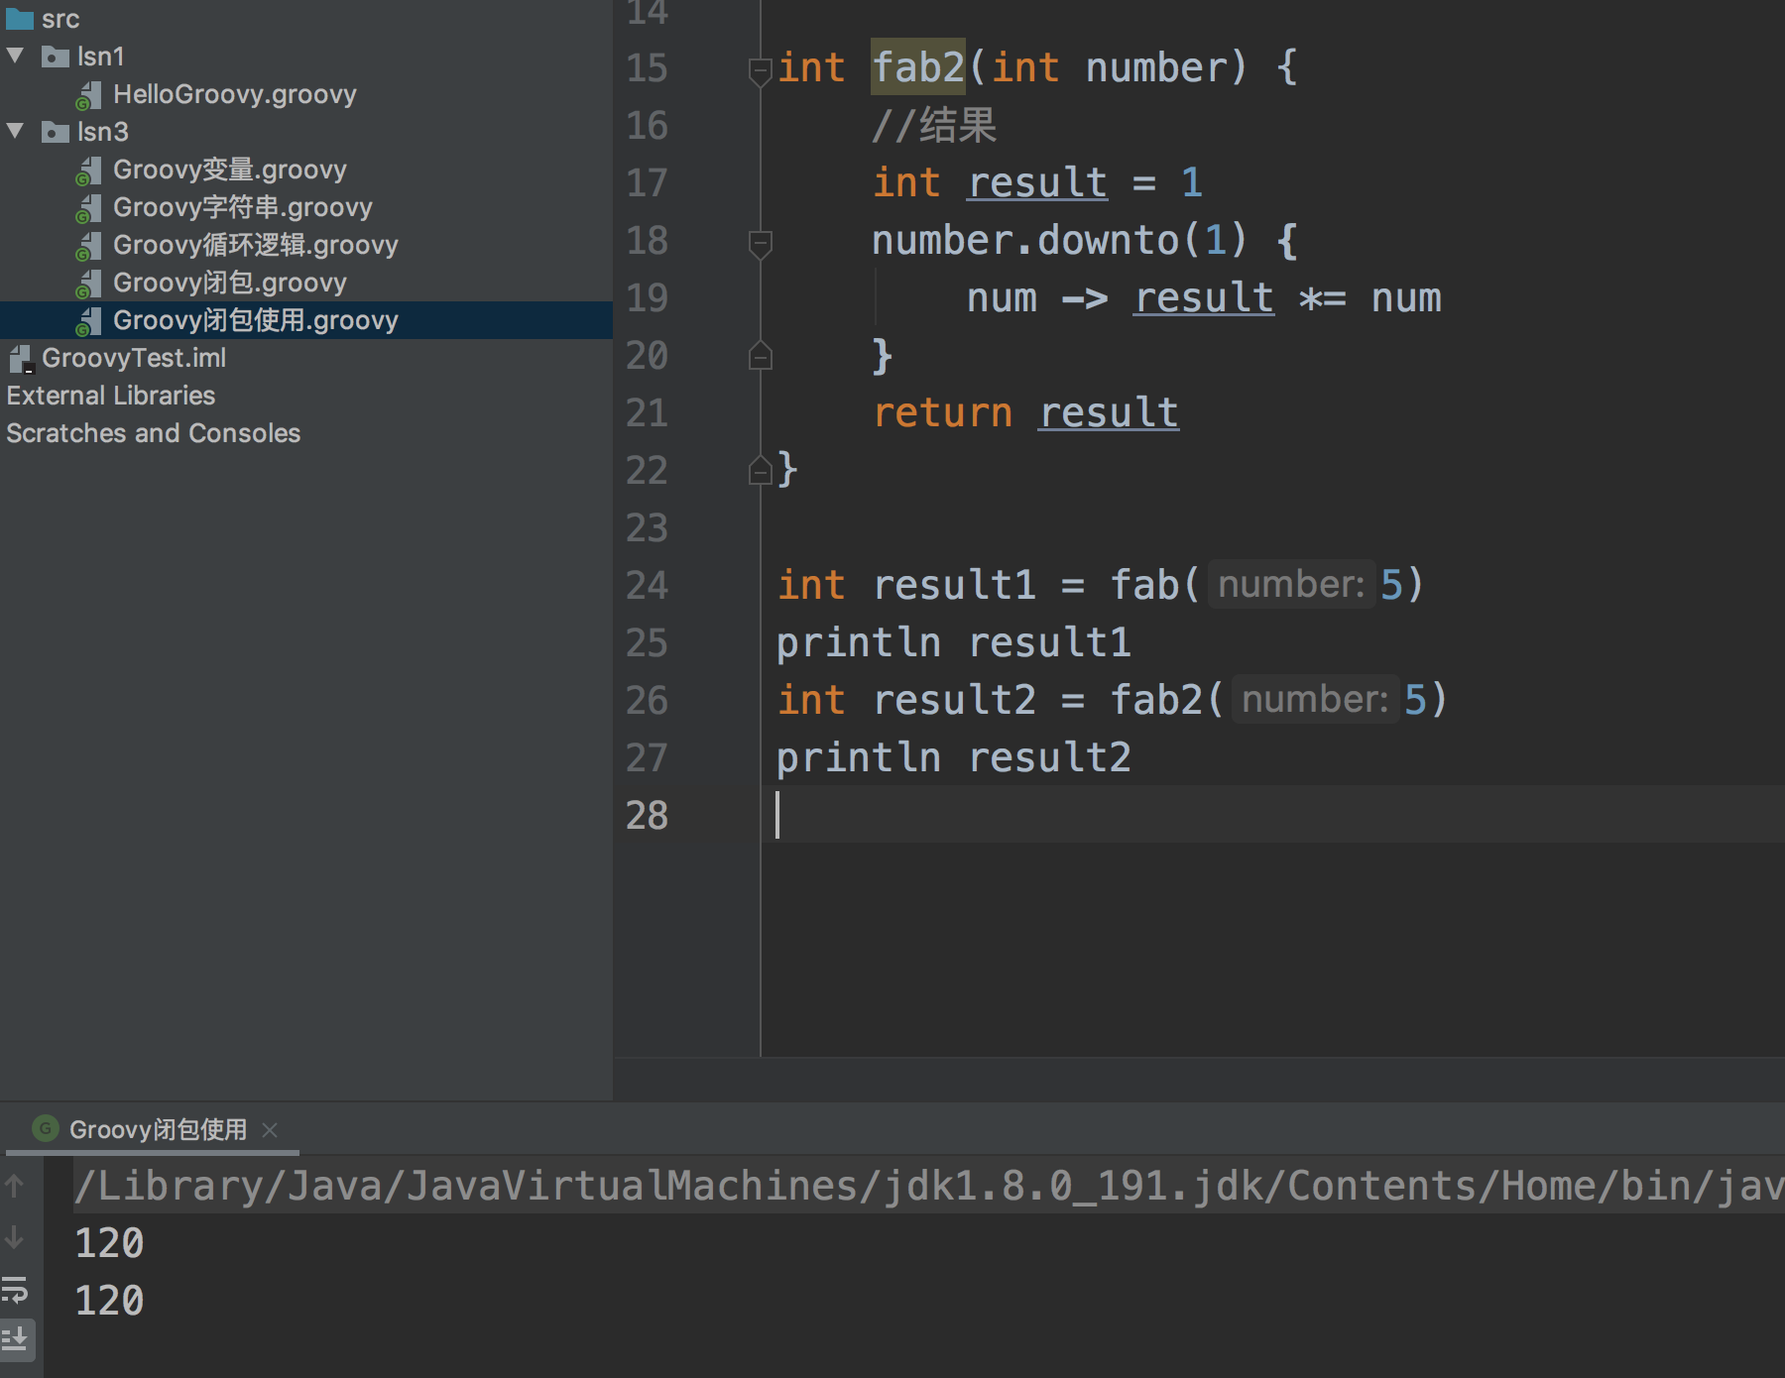
Task: Fold the downto closure at line 18
Action: click(761, 244)
